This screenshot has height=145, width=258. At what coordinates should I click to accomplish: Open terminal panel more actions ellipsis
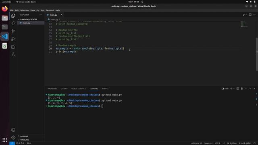pyautogui.click(x=246, y=89)
